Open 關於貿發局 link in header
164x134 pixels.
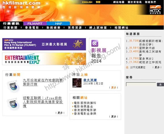(x=135, y=2)
